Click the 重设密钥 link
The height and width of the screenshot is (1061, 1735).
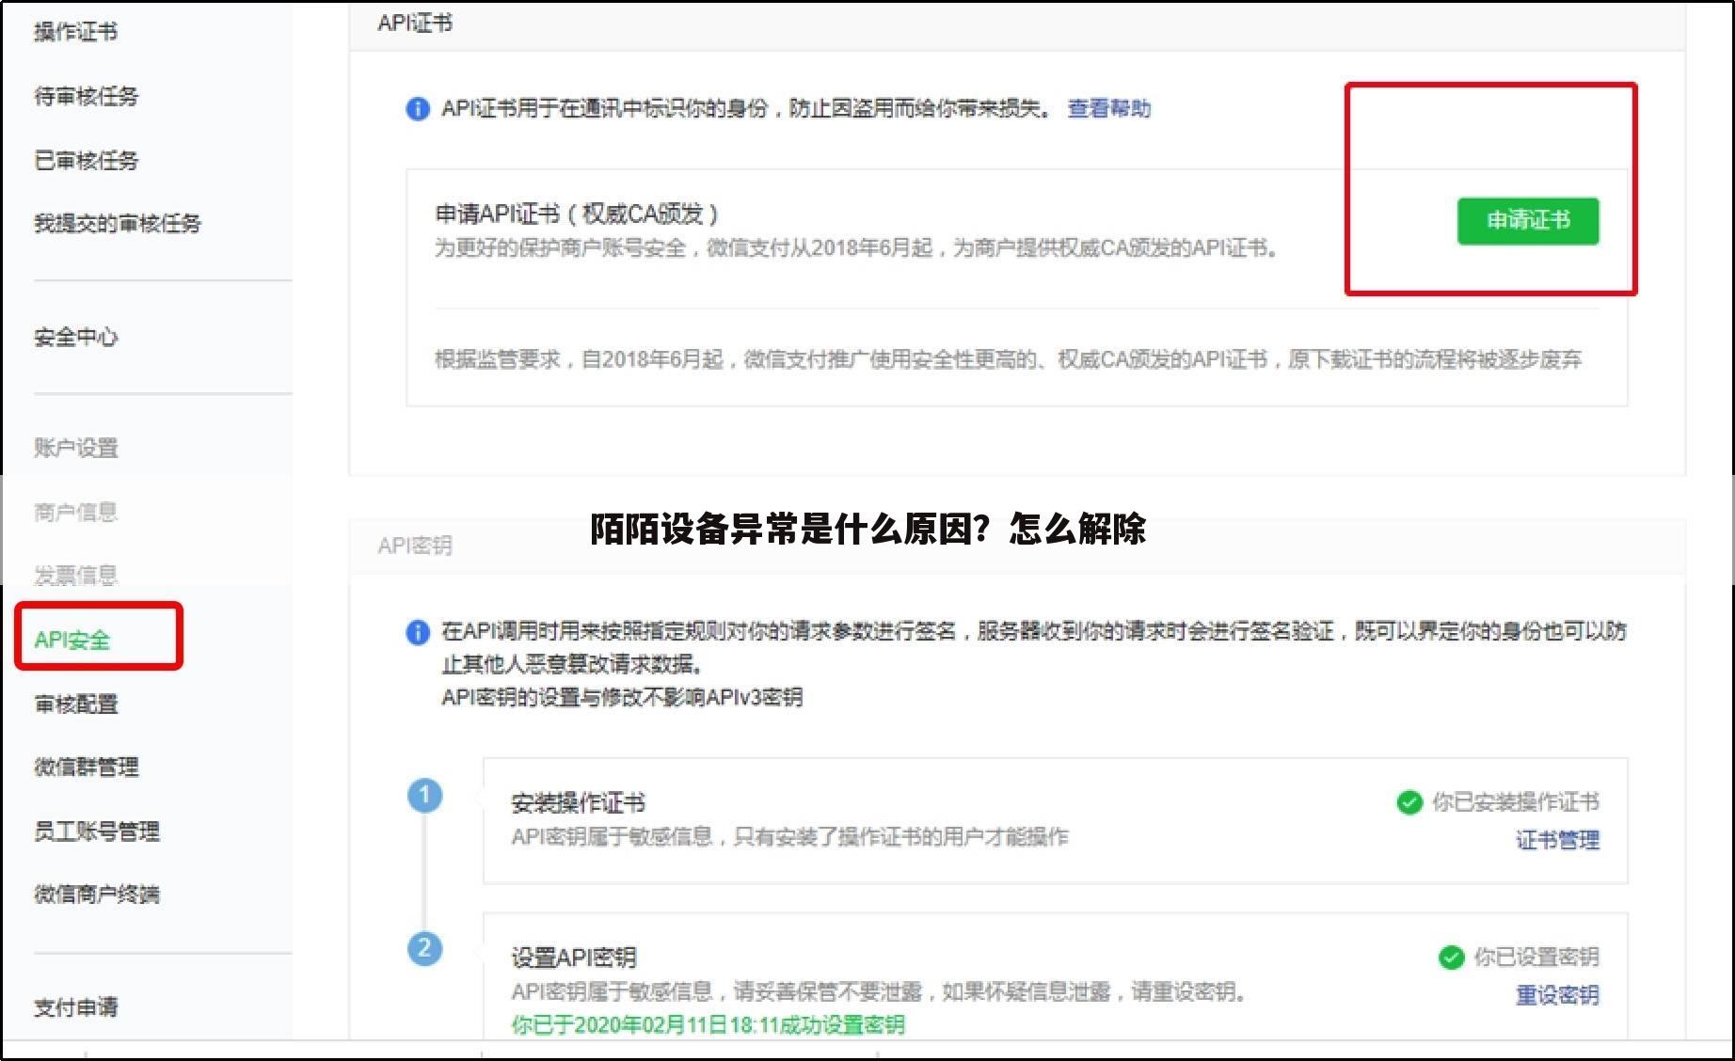[x=1557, y=994]
